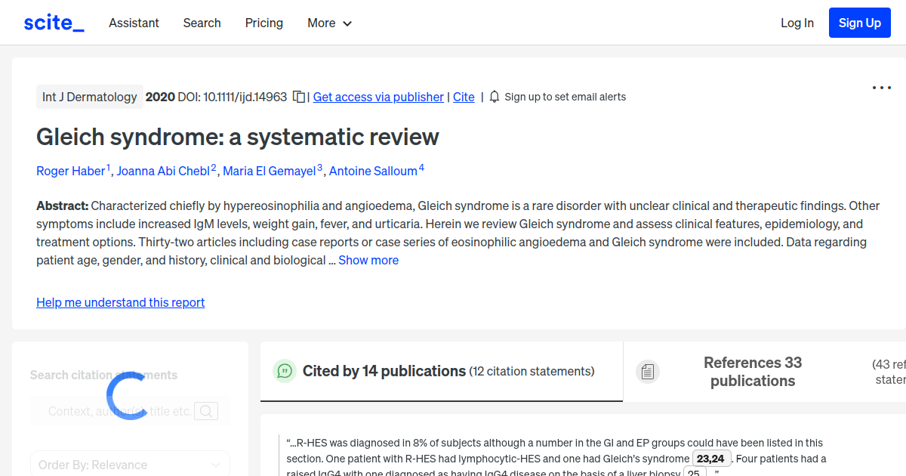
Task: Open the three-dot overflow menu
Action: (881, 88)
